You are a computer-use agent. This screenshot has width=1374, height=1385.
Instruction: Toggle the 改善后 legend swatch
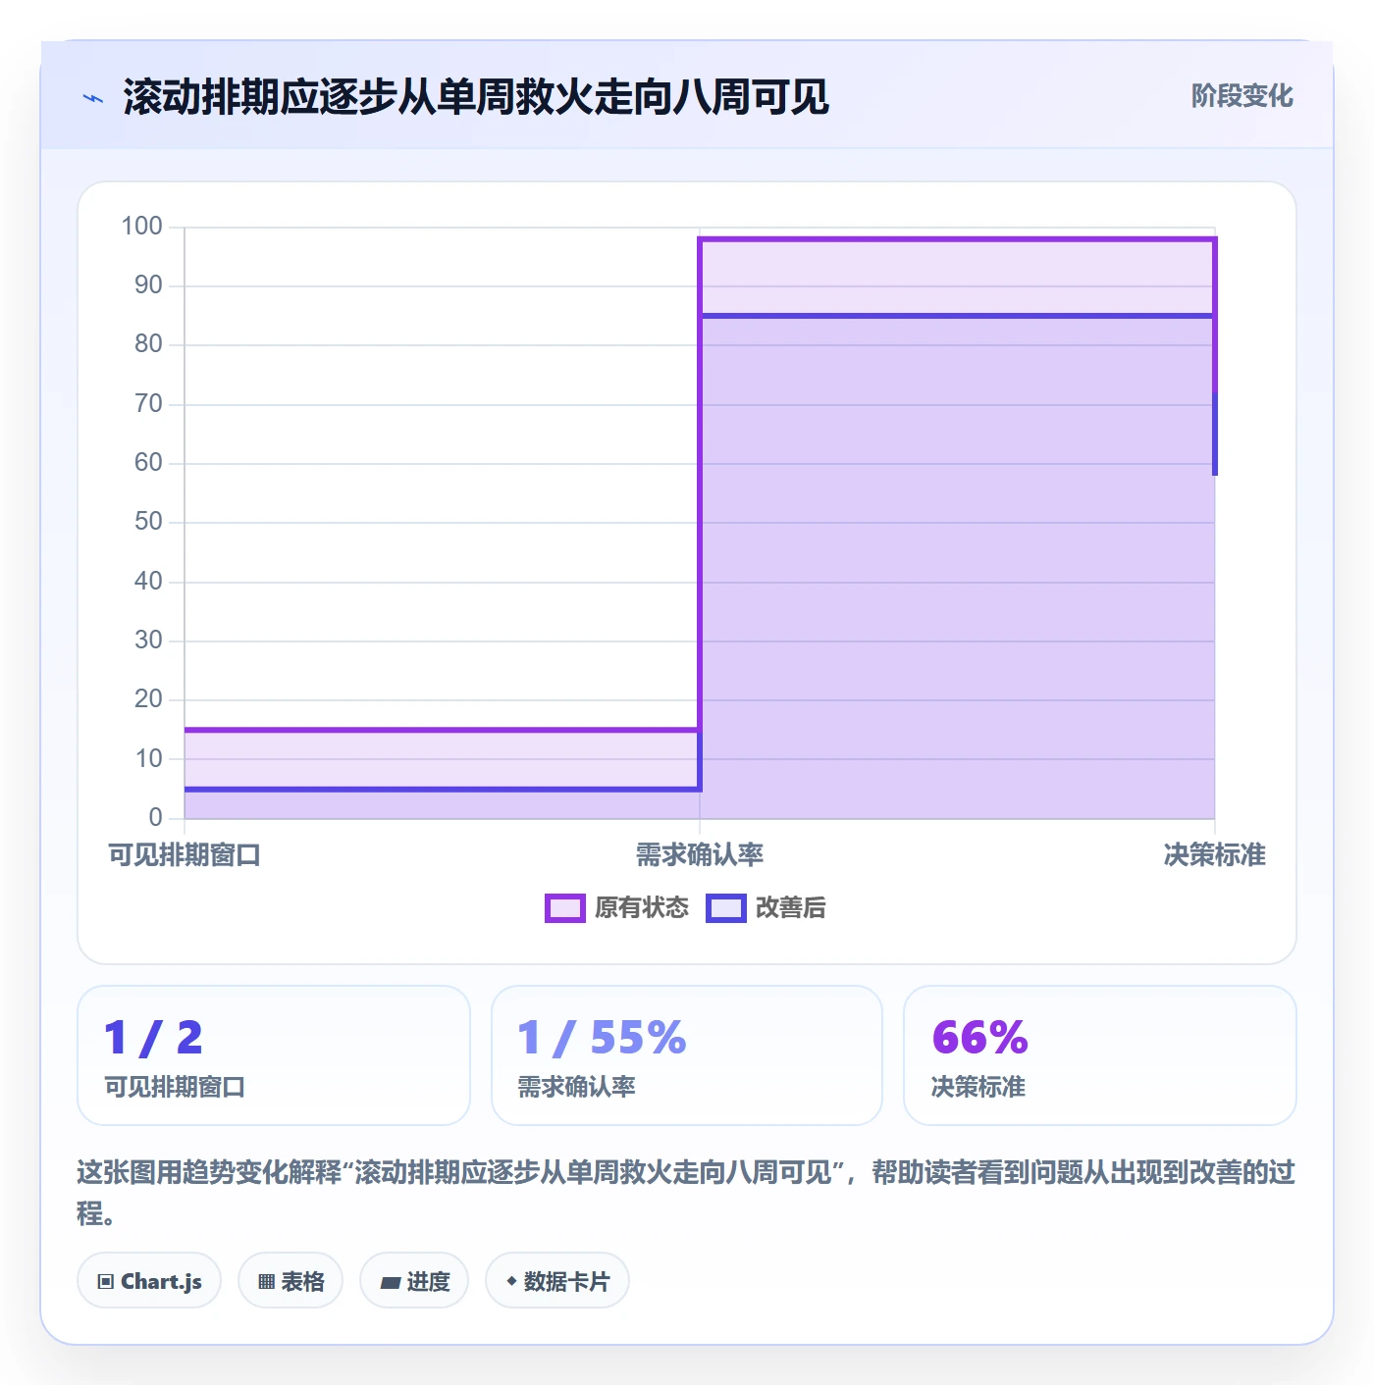(726, 908)
